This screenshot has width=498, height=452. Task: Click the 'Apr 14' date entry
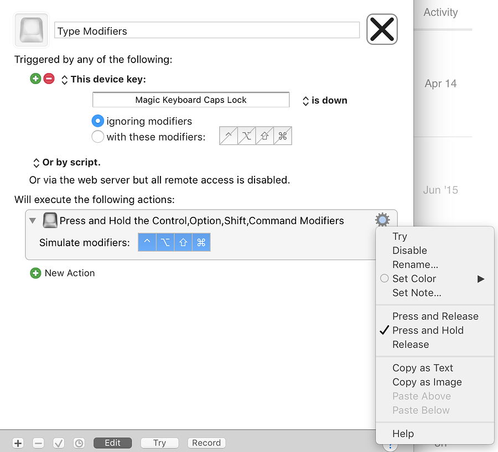click(x=440, y=84)
